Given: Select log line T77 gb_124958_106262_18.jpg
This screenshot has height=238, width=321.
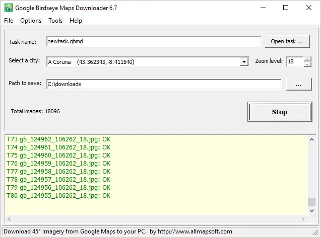Looking at the screenshot, I should [x=58, y=172].
